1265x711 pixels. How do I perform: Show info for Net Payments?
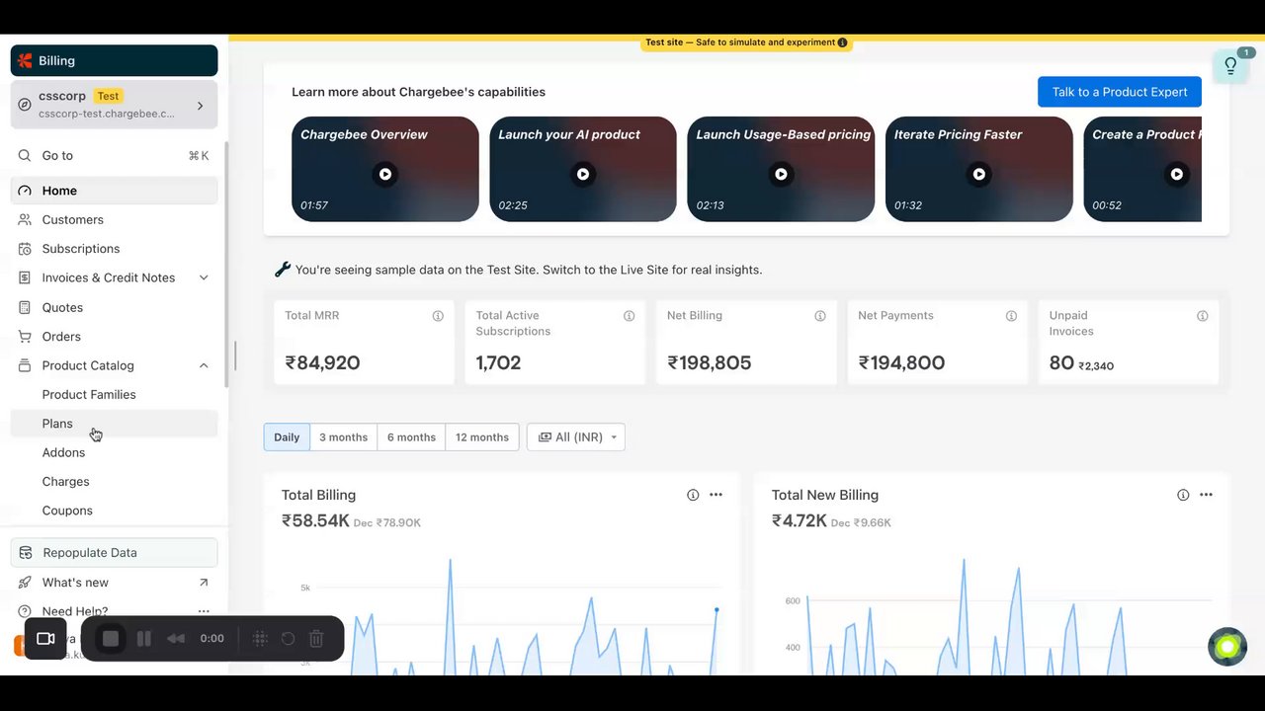(1011, 316)
